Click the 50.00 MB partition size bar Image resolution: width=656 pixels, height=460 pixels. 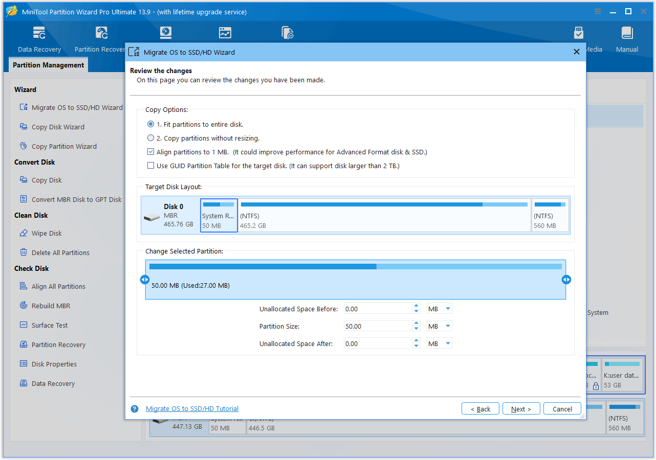point(356,280)
